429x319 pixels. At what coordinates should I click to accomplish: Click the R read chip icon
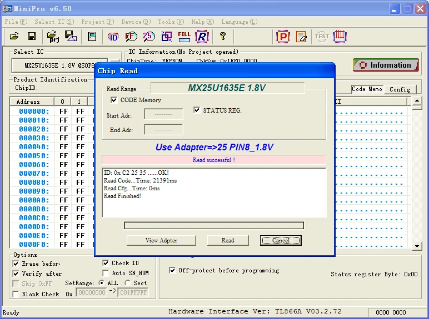pos(202,36)
